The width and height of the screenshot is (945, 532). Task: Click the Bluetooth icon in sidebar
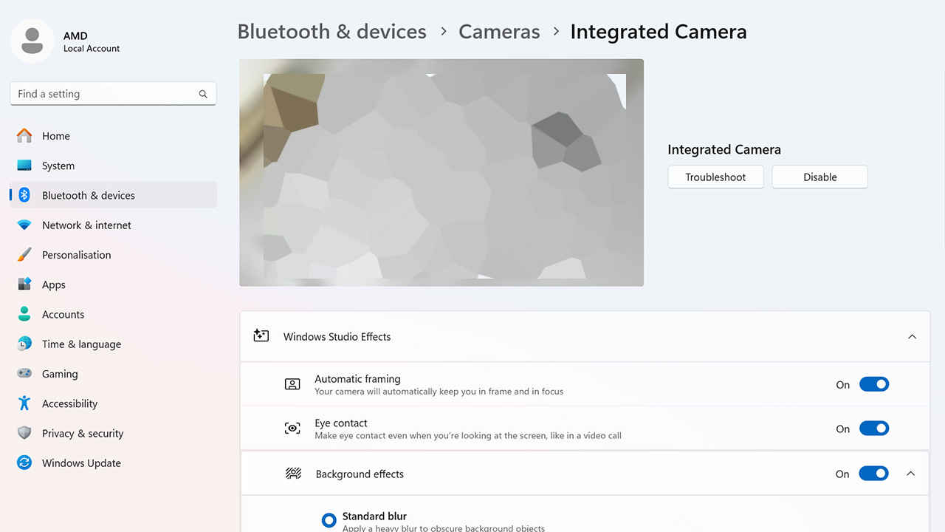coord(24,195)
